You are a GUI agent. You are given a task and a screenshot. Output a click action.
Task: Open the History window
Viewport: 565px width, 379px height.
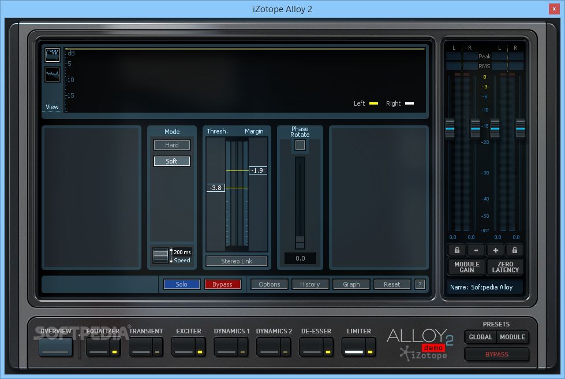click(x=310, y=284)
